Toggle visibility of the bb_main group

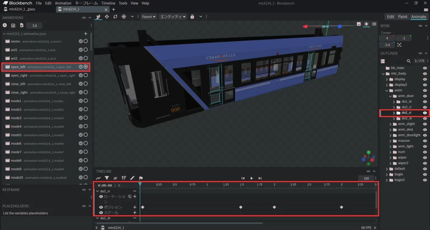[425, 68]
